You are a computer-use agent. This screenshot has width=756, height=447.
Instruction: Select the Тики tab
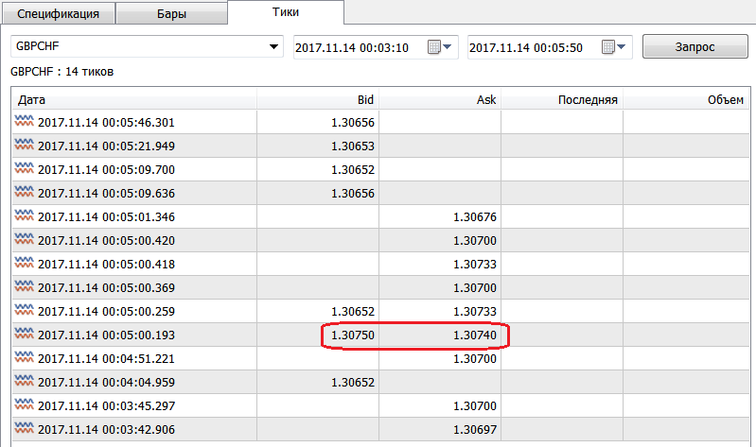[x=286, y=12]
